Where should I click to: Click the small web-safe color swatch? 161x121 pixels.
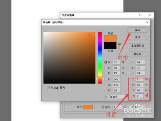(x=119, y=47)
